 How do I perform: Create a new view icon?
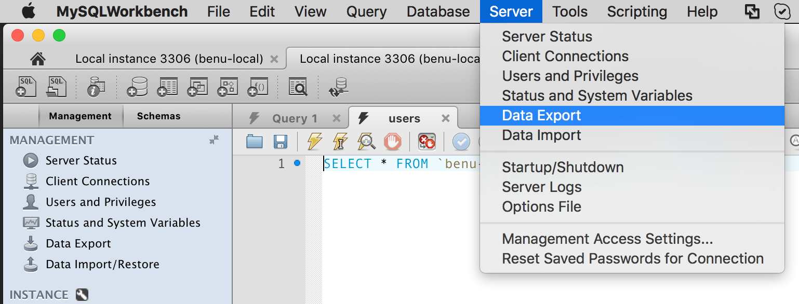tap(197, 87)
